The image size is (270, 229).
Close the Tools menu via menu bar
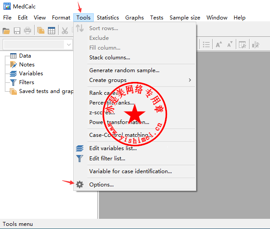[83, 18]
